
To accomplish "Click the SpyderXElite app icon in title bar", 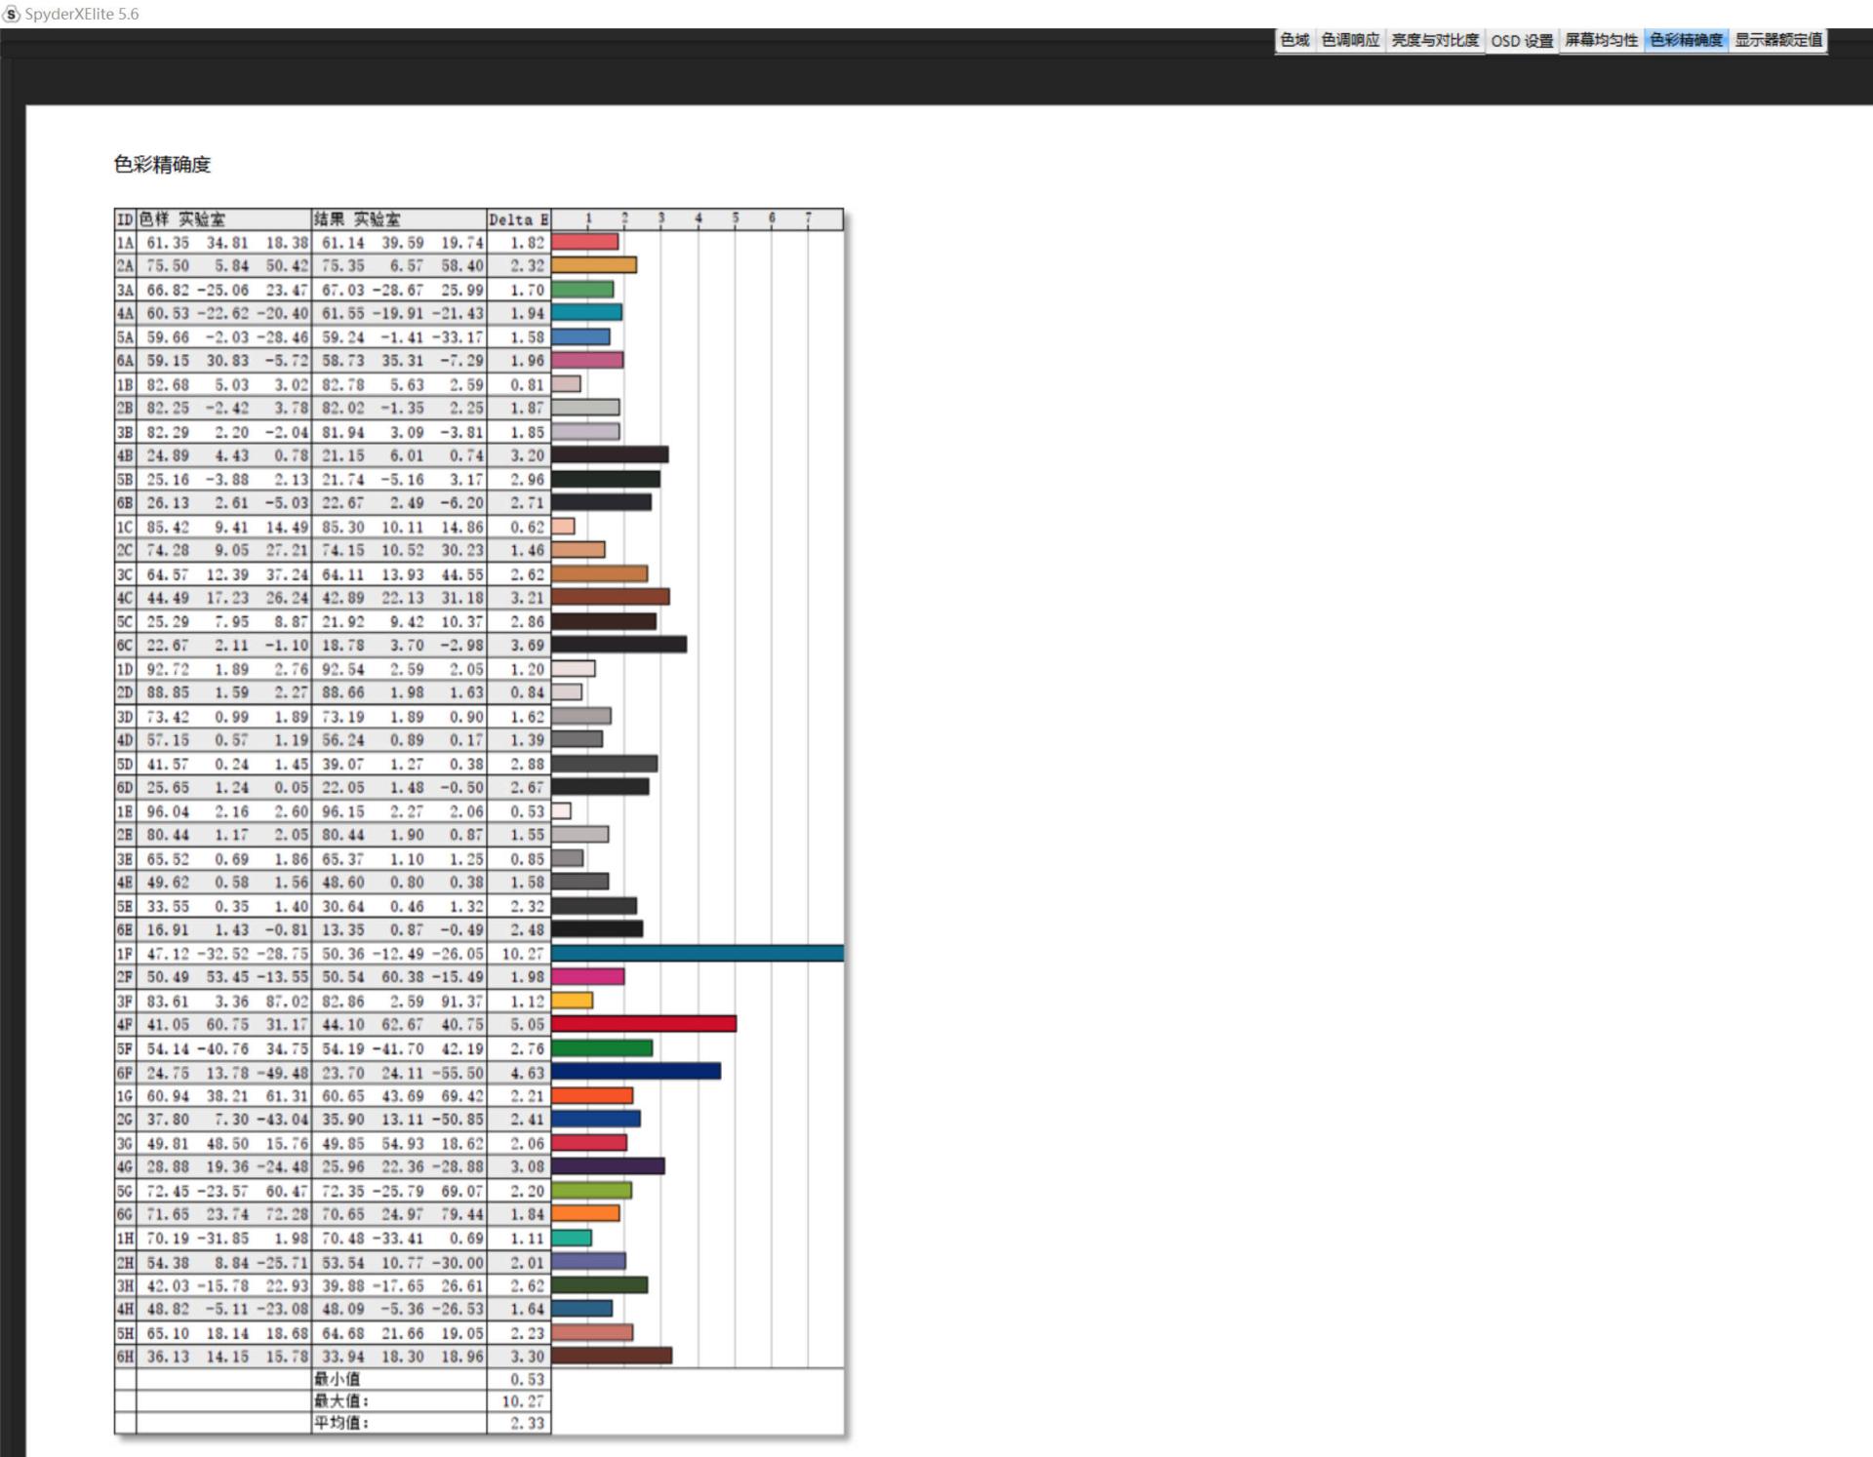I will pyautogui.click(x=12, y=14).
